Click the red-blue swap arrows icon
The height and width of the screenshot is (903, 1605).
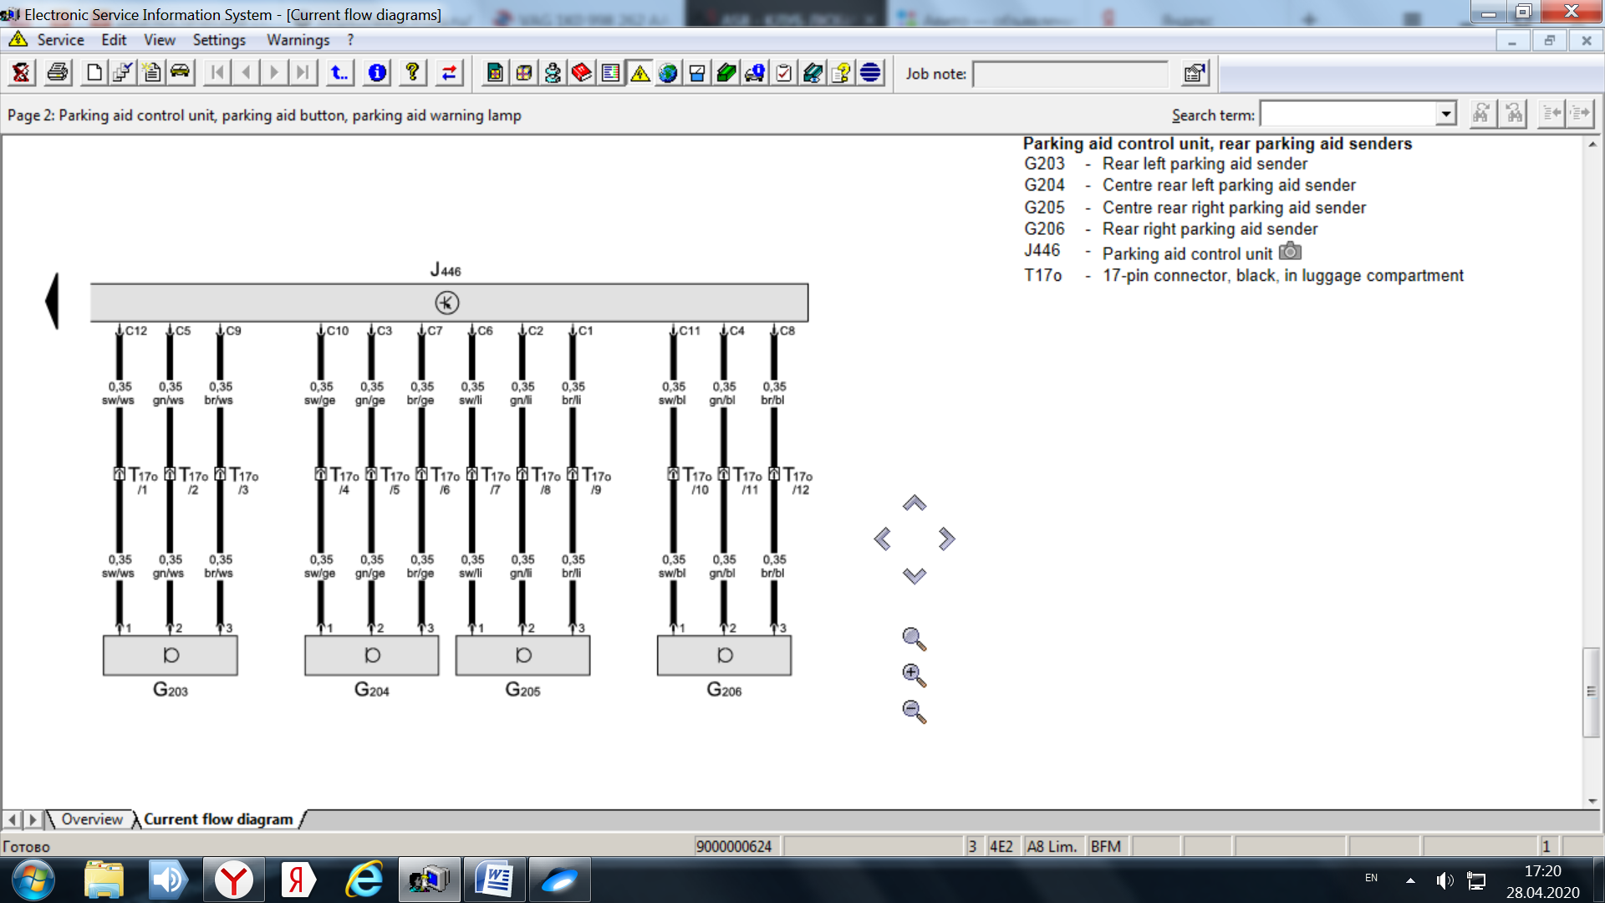pos(449,74)
